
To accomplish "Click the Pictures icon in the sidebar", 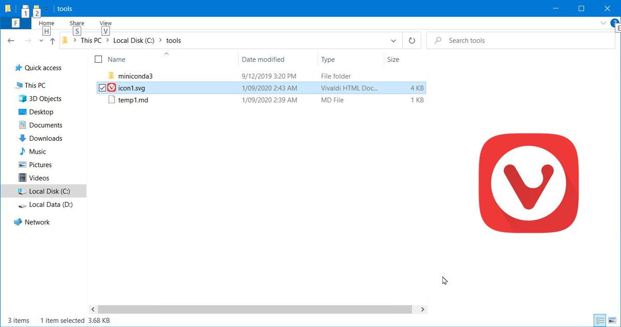I will (x=22, y=165).
